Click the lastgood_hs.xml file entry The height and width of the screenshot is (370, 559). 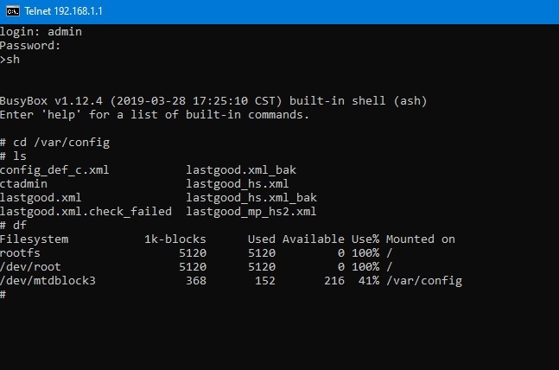[238, 183]
